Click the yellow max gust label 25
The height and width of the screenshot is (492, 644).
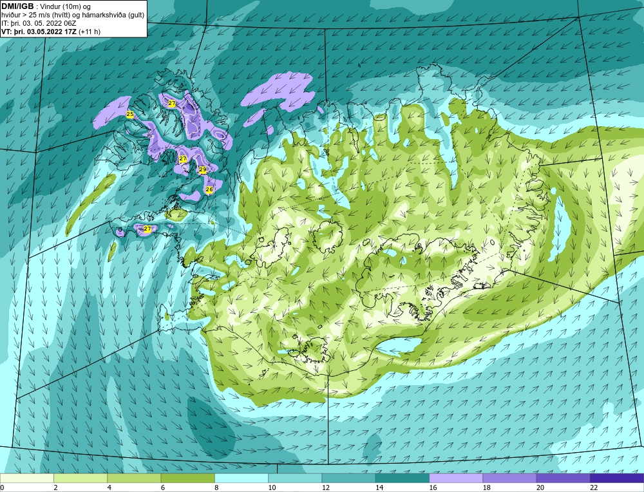pyautogui.click(x=130, y=114)
